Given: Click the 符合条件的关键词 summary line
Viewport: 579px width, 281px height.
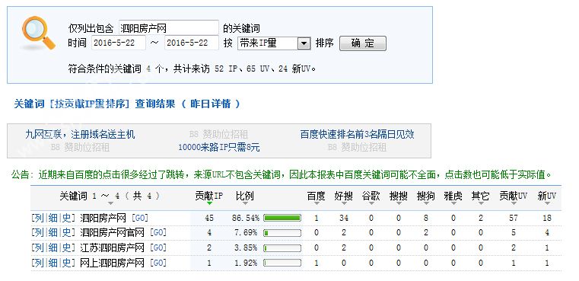Looking at the screenshot, I should [x=192, y=69].
